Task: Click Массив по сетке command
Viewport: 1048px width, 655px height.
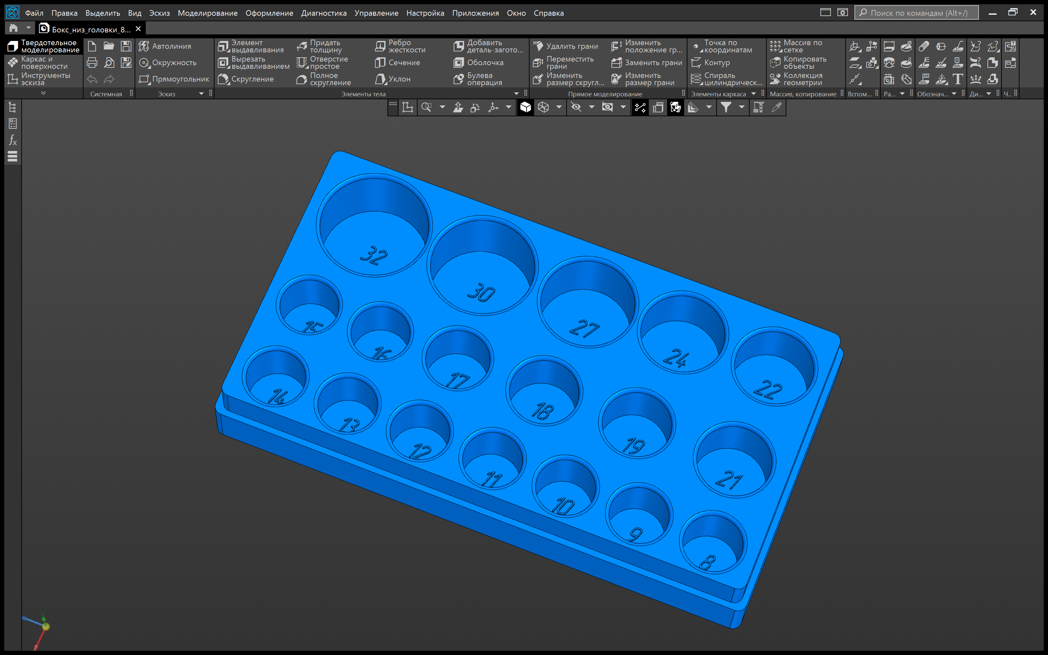Action: click(x=796, y=46)
